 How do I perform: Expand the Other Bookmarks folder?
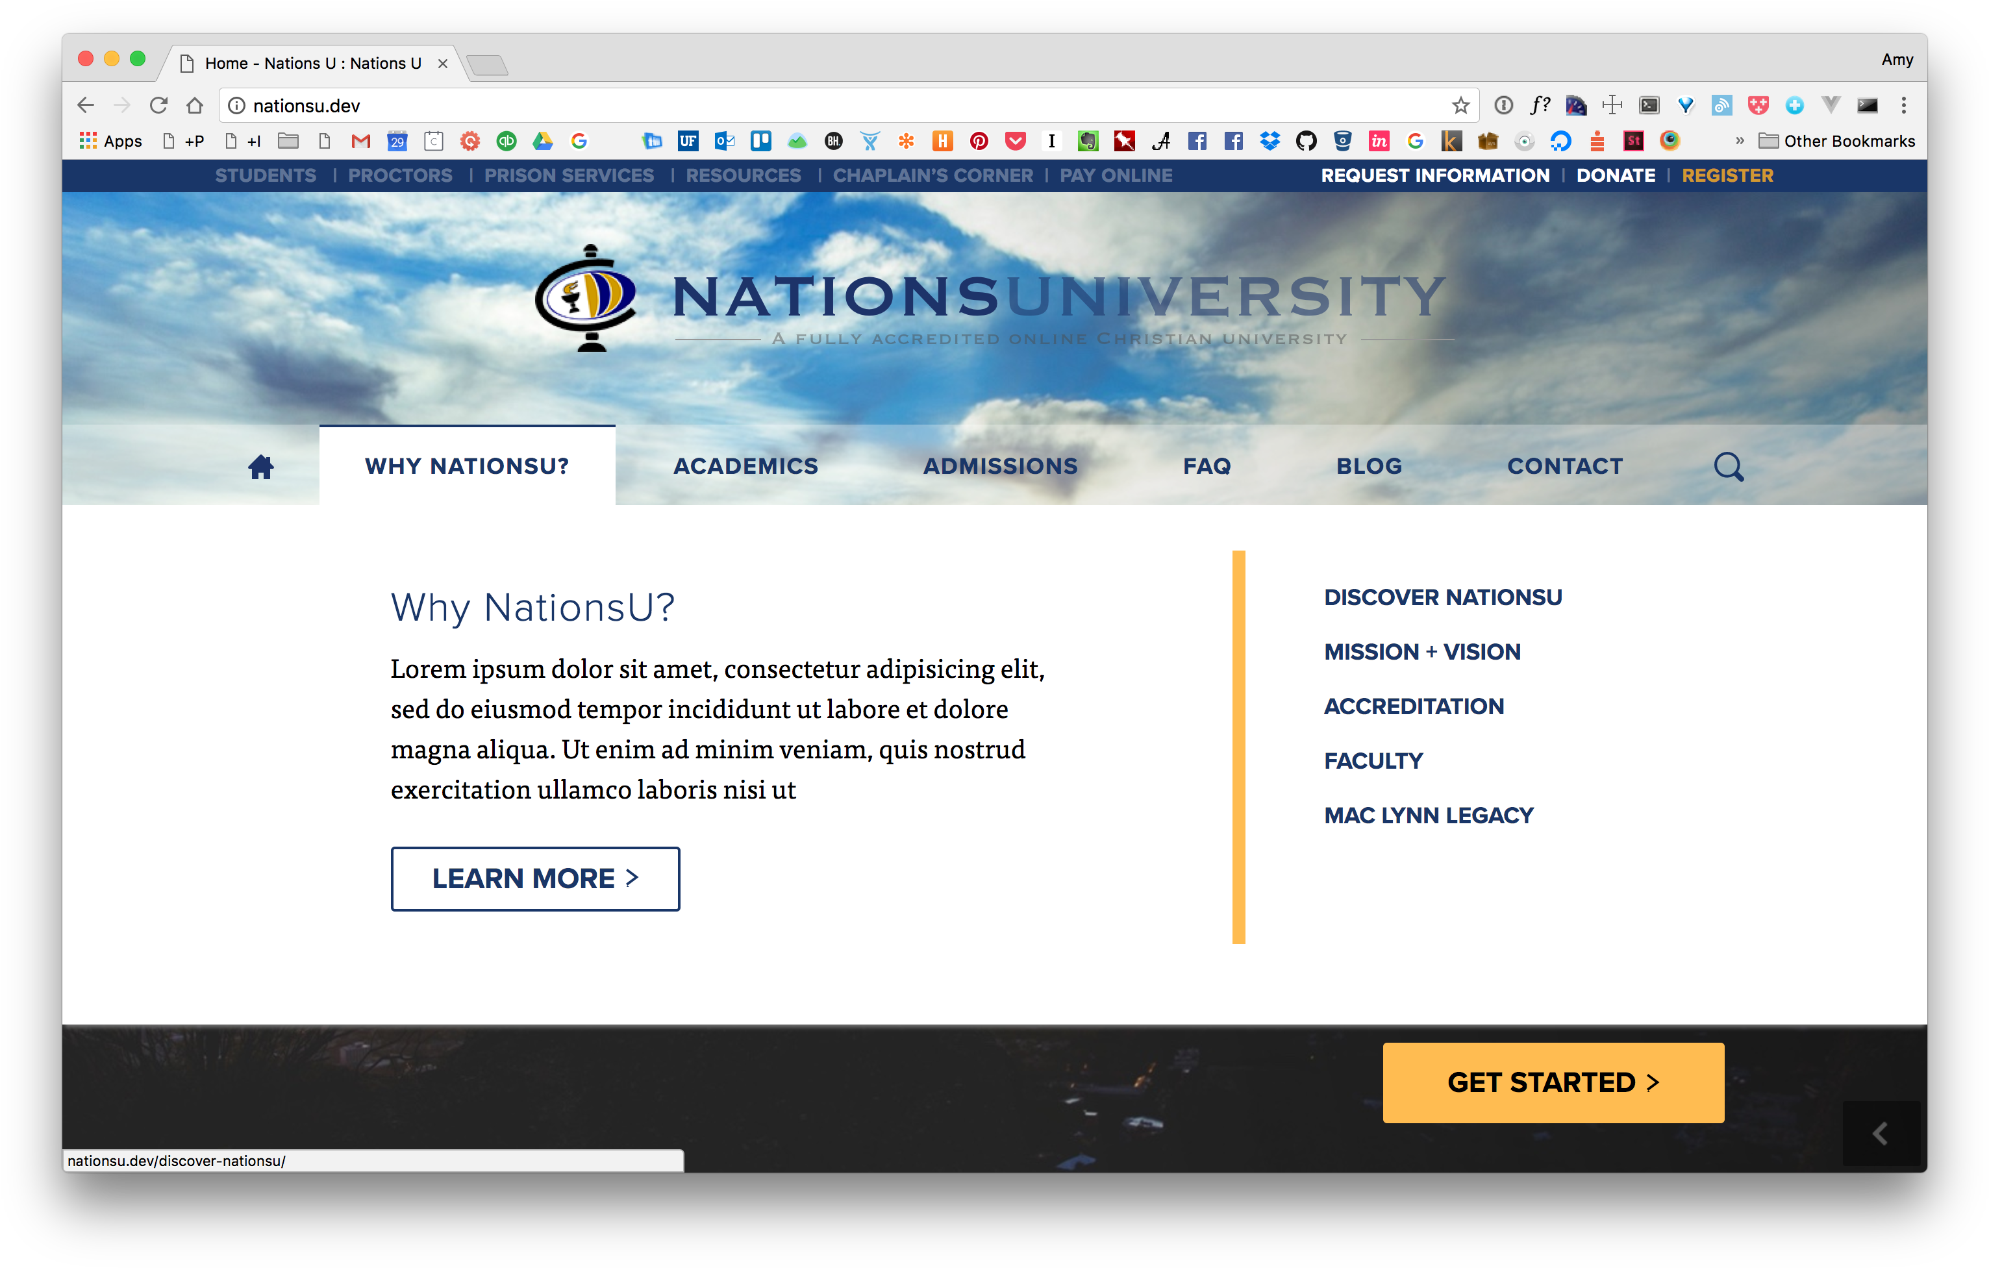click(1836, 142)
